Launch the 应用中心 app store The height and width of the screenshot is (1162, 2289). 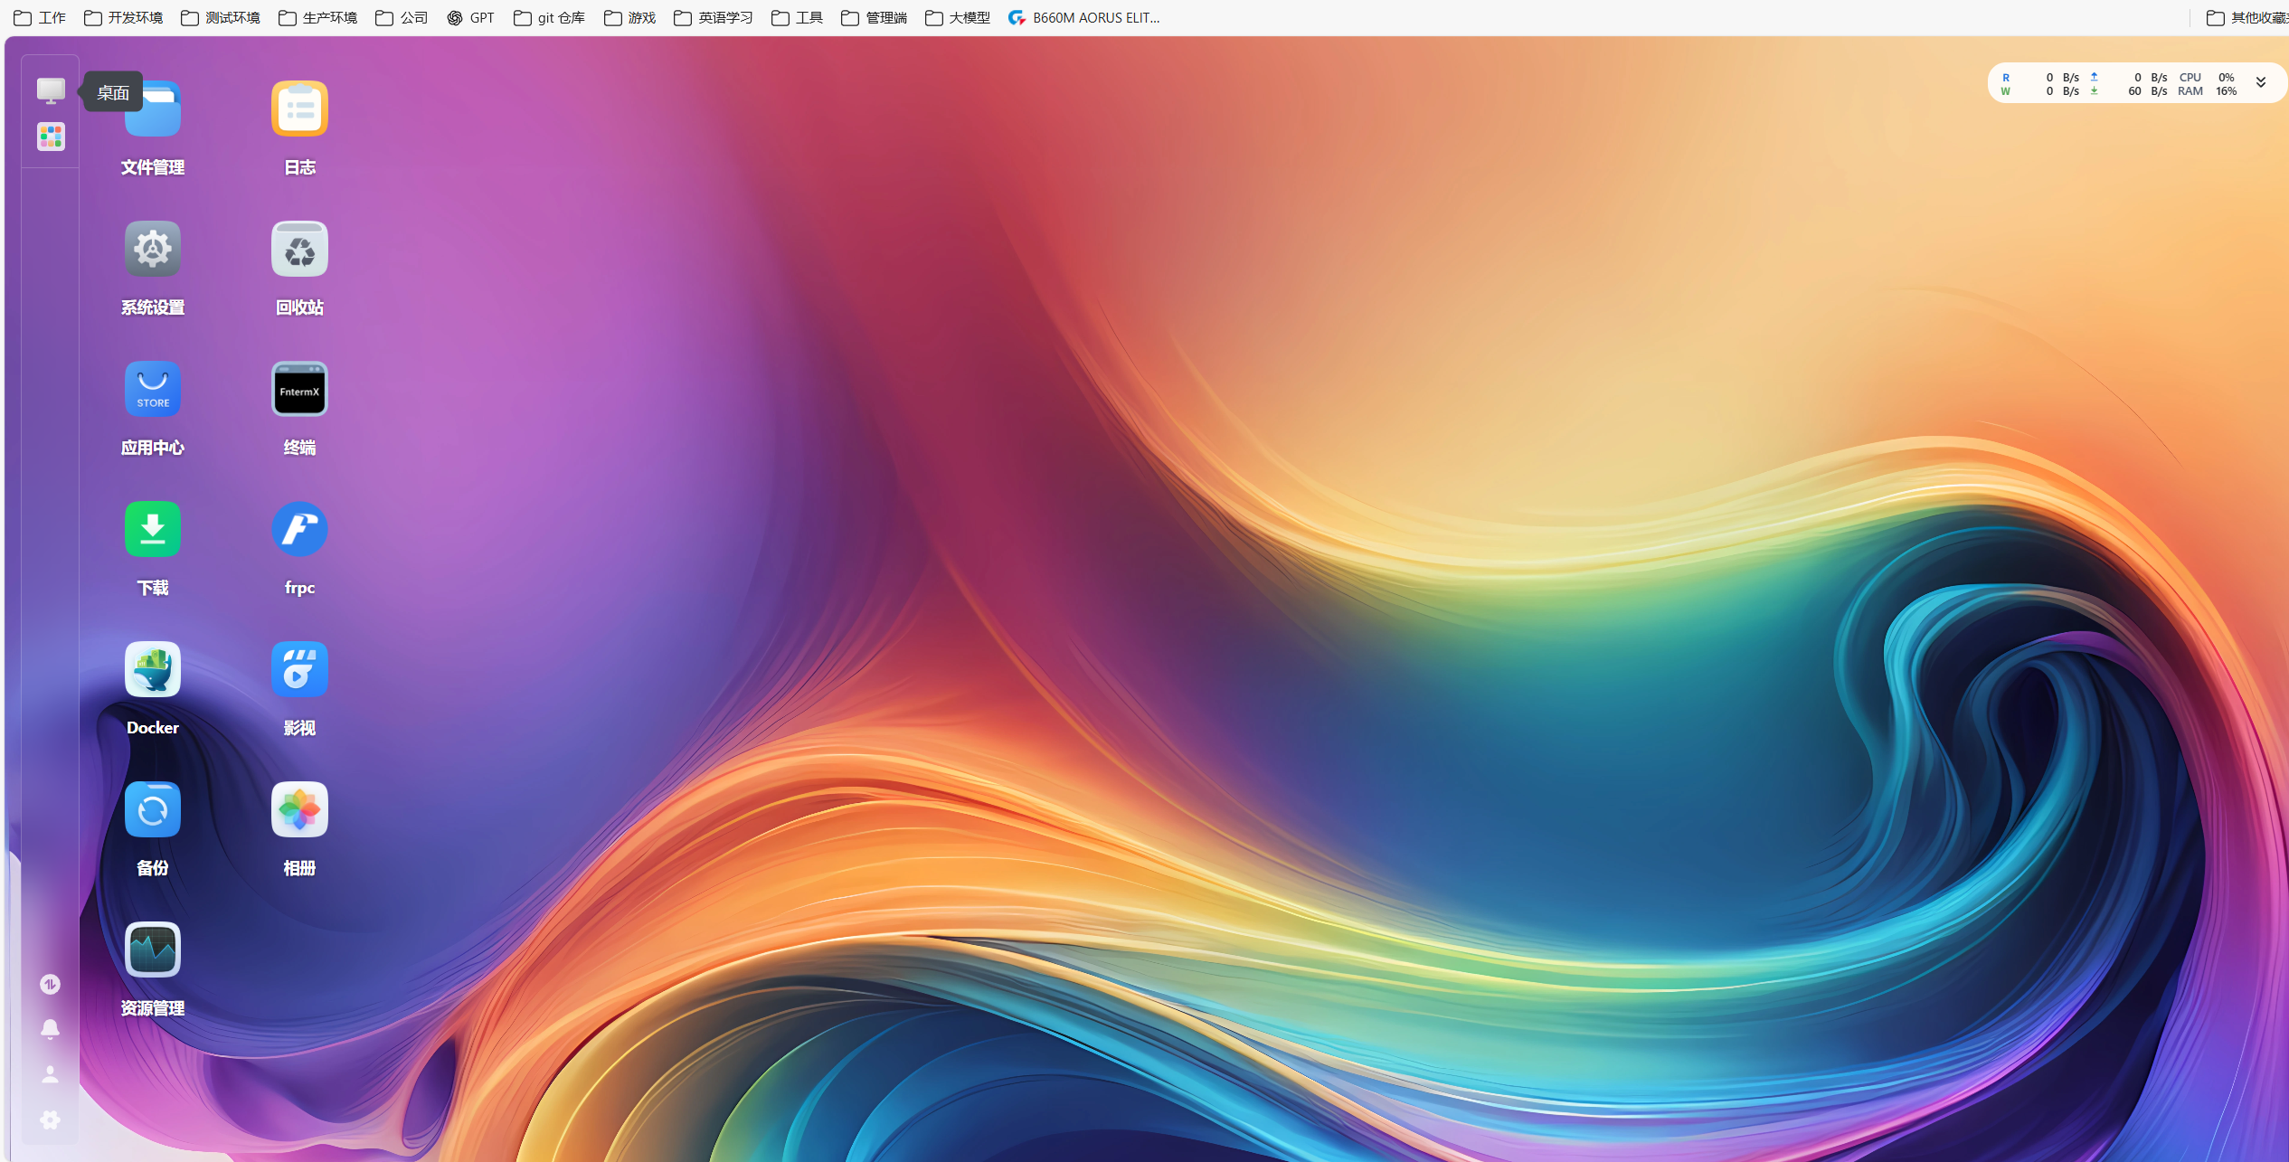(x=152, y=389)
